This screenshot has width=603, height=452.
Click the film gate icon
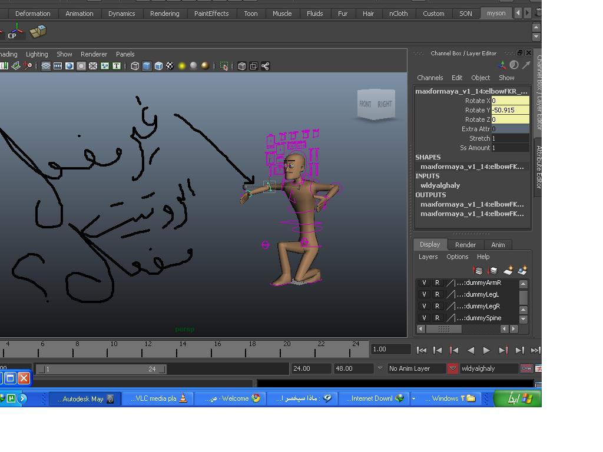pos(58,66)
